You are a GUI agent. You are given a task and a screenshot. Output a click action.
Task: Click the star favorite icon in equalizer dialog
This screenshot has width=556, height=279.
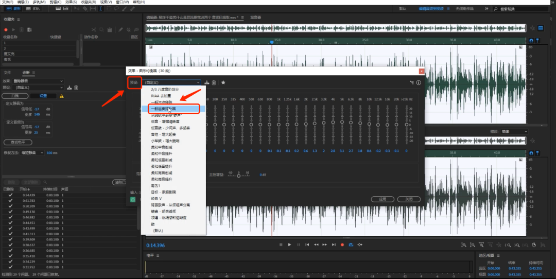[x=223, y=82]
